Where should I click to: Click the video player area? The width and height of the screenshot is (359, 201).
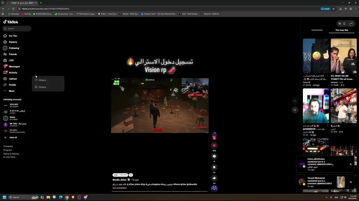point(160,106)
